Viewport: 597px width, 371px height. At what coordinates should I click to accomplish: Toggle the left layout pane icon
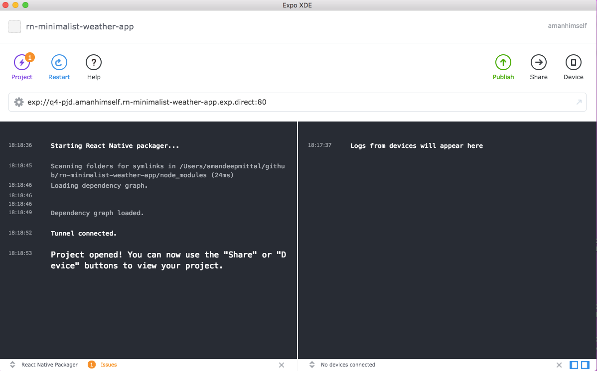point(573,365)
